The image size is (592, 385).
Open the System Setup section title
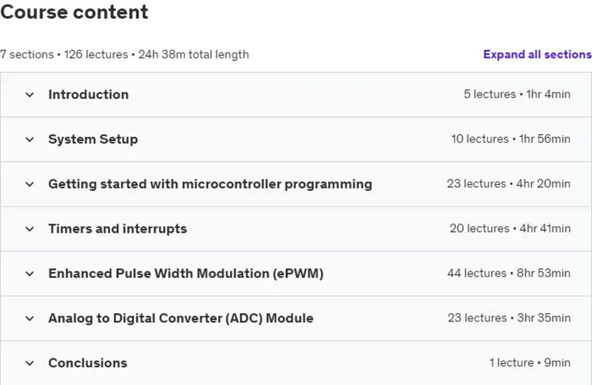pyautogui.click(x=93, y=139)
